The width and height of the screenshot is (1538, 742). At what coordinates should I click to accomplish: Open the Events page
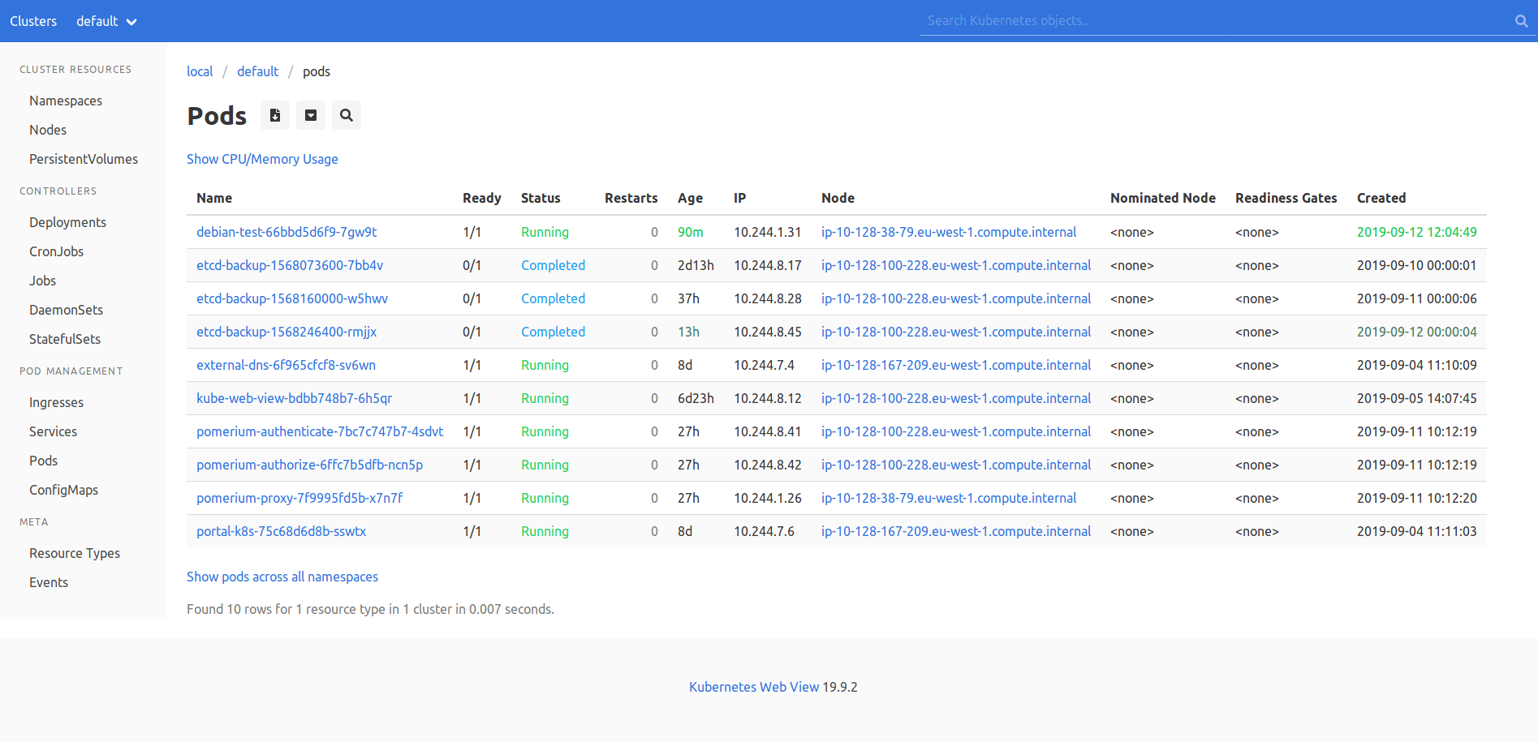pos(48,581)
